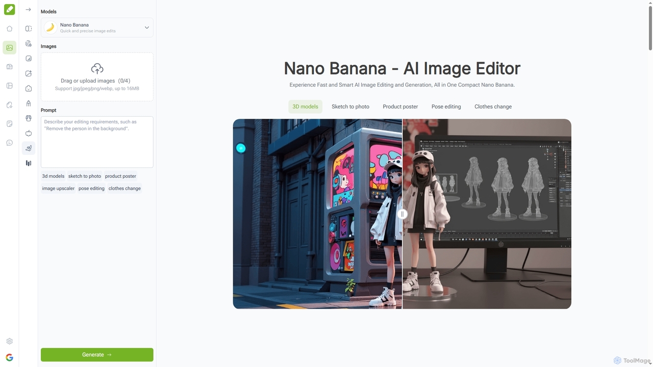Open the layout template icon in the left rail
The width and height of the screenshot is (653, 367).
[x=9, y=86]
